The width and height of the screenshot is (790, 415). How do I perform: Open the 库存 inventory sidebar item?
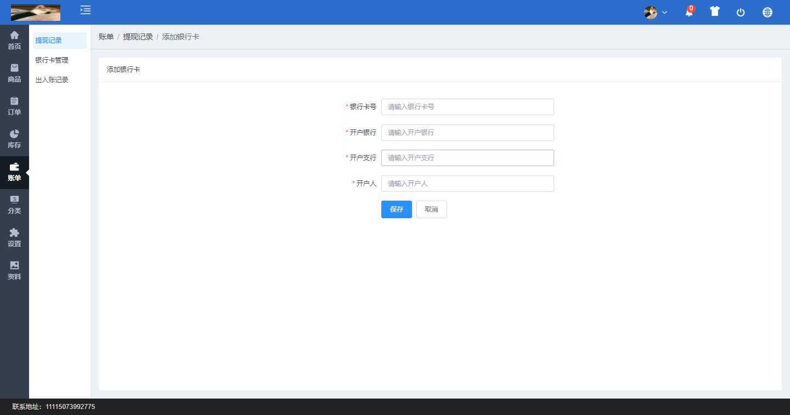click(x=14, y=139)
